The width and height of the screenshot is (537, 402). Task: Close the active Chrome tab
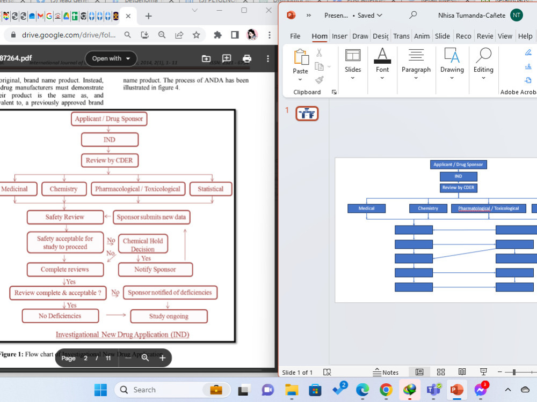point(128,16)
